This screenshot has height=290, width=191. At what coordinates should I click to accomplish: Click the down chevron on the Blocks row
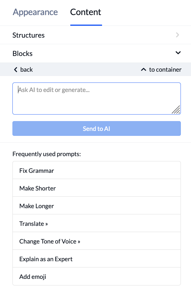point(178,53)
